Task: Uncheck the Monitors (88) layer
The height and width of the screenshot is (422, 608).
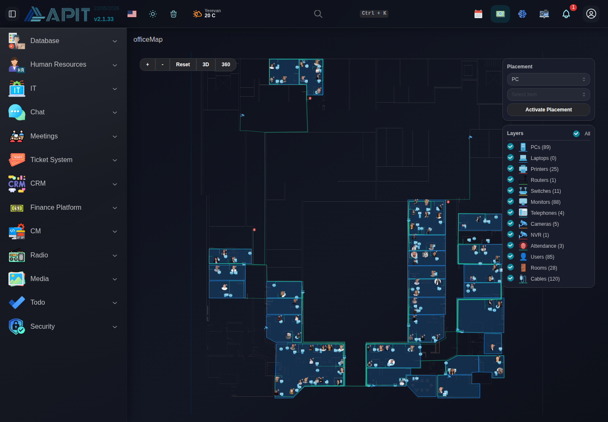Action: click(510, 201)
